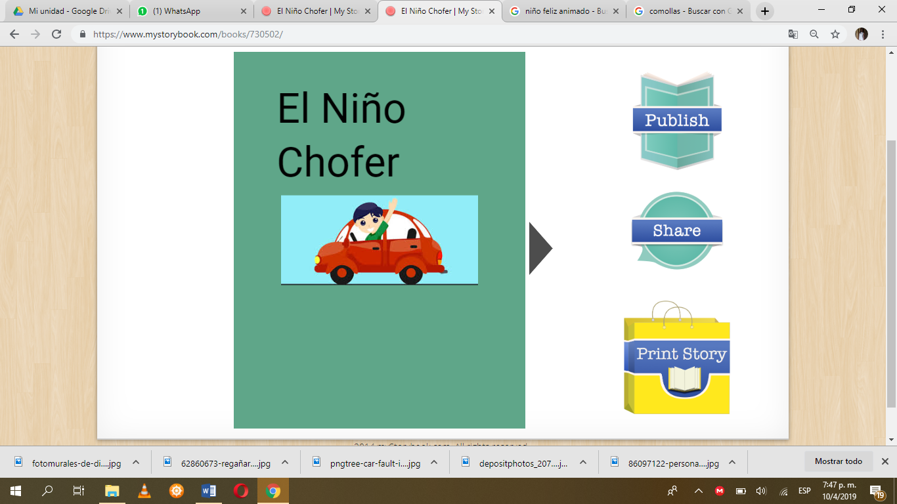
Task: Close the downloads bar
Action: (885, 461)
